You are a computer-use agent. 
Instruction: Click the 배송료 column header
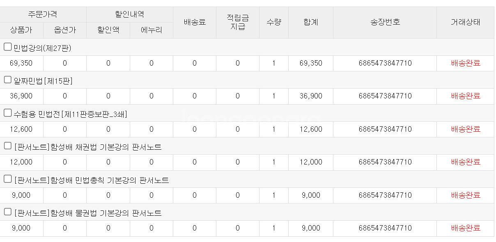194,22
